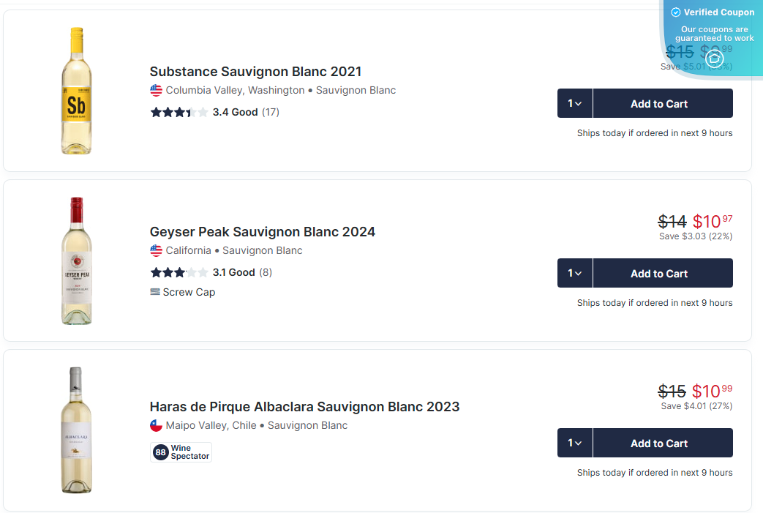Open Geyser Peak Sauvignon Blanc 2024 link
Image resolution: width=763 pixels, height=513 pixels.
pyautogui.click(x=262, y=232)
